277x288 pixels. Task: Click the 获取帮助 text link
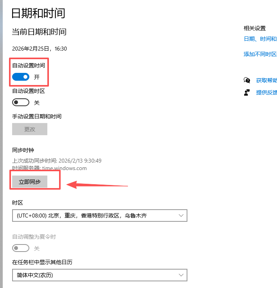pyautogui.click(x=266, y=80)
